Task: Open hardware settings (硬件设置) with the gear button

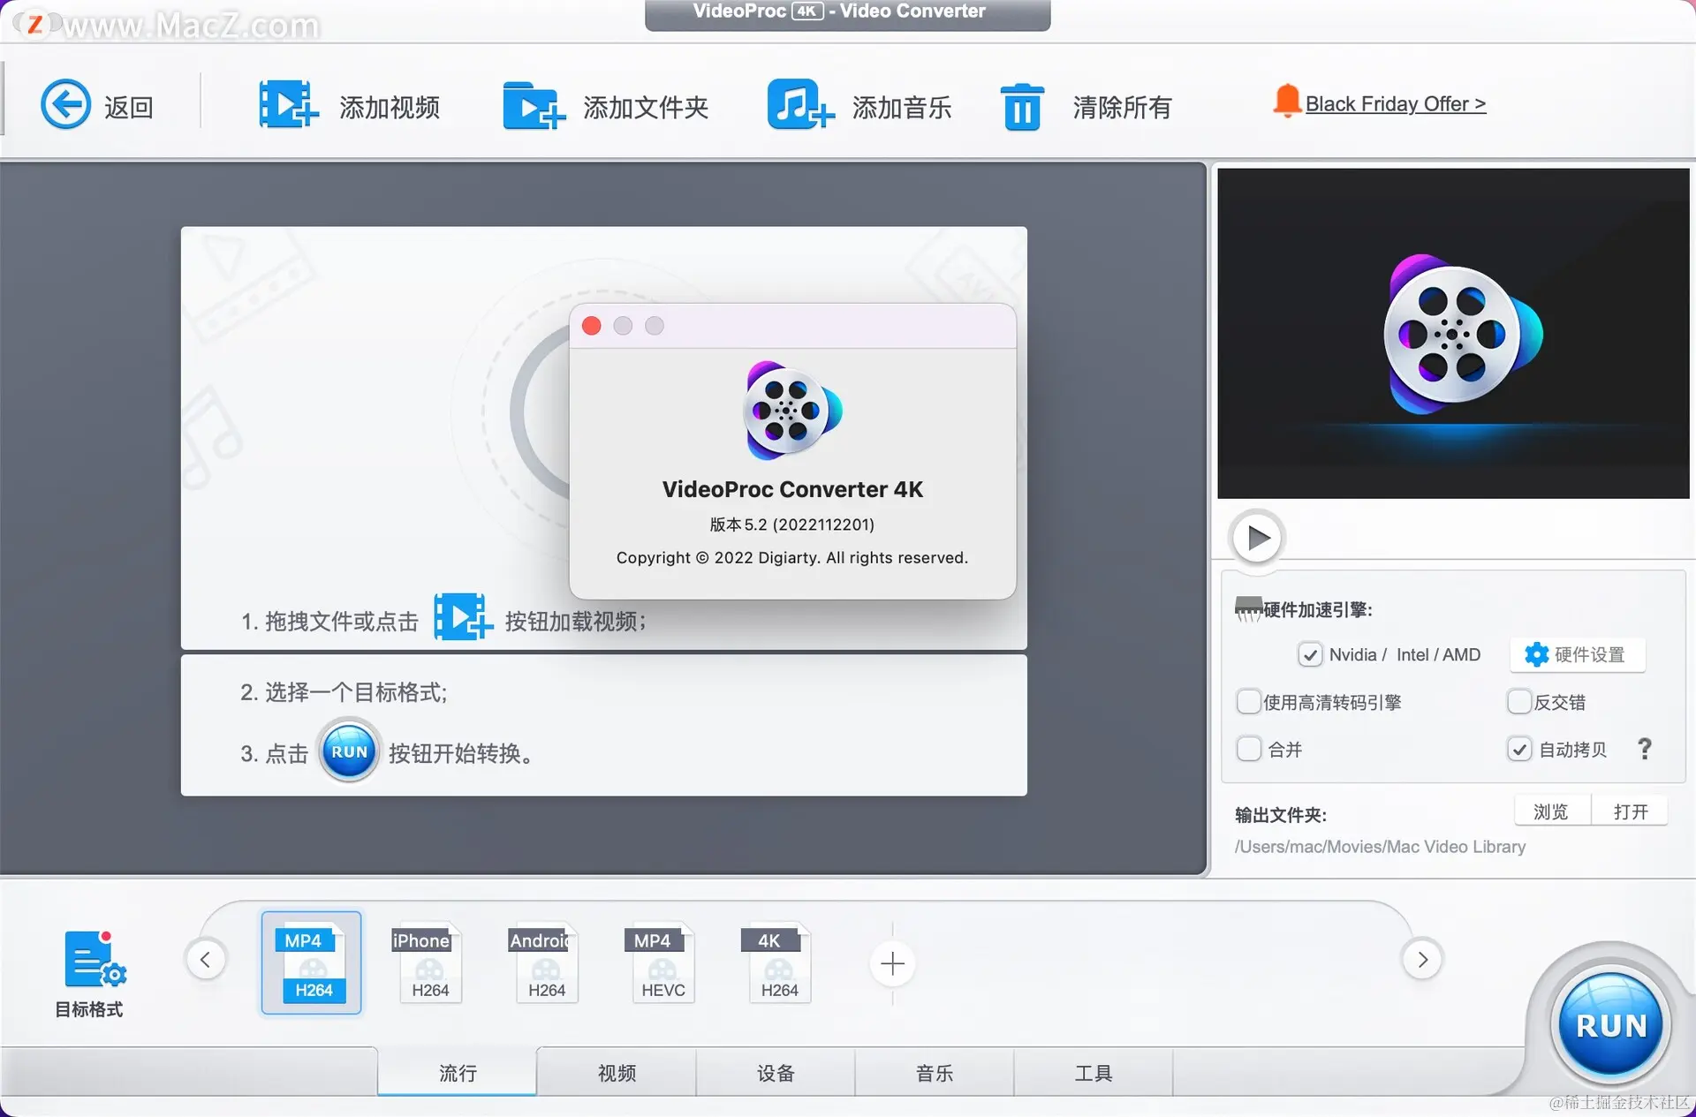Action: (x=1577, y=654)
